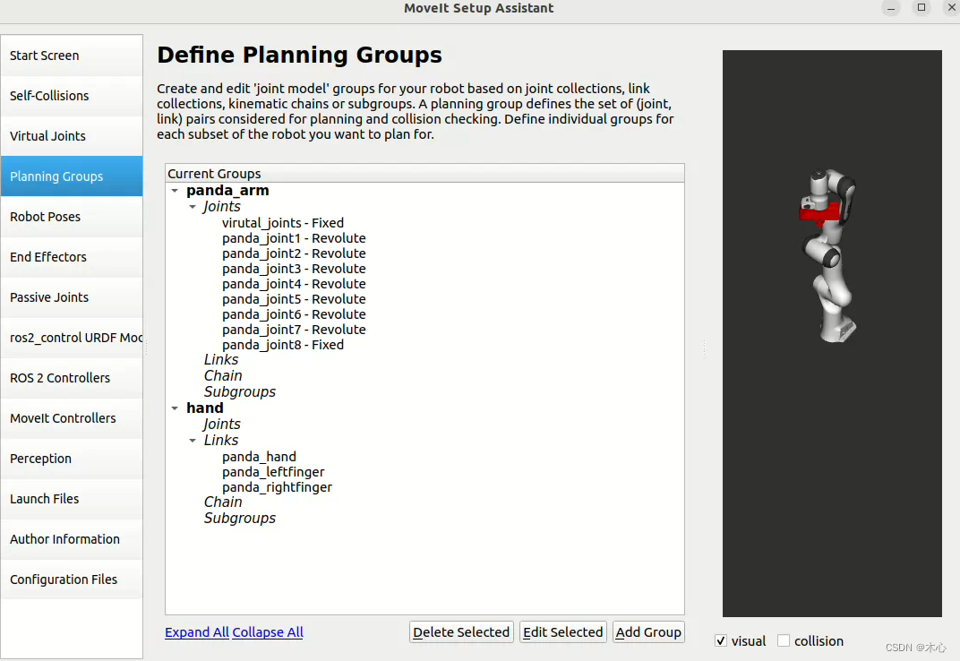This screenshot has width=960, height=661.
Task: Select the Planning Groups sidebar item
Action: 72,176
